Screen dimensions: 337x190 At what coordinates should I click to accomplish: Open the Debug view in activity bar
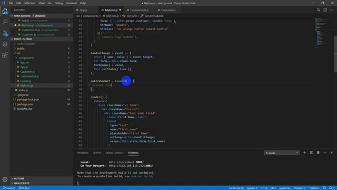tap(5, 44)
